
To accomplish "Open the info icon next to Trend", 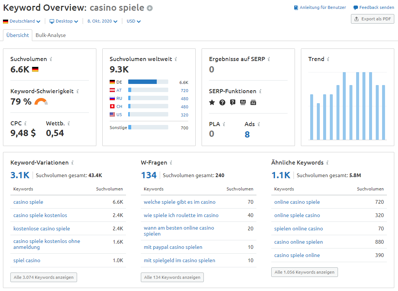I will pyautogui.click(x=328, y=59).
